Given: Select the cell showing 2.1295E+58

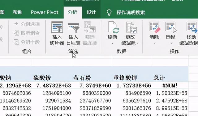Looking at the screenshot, I should 16,86.
